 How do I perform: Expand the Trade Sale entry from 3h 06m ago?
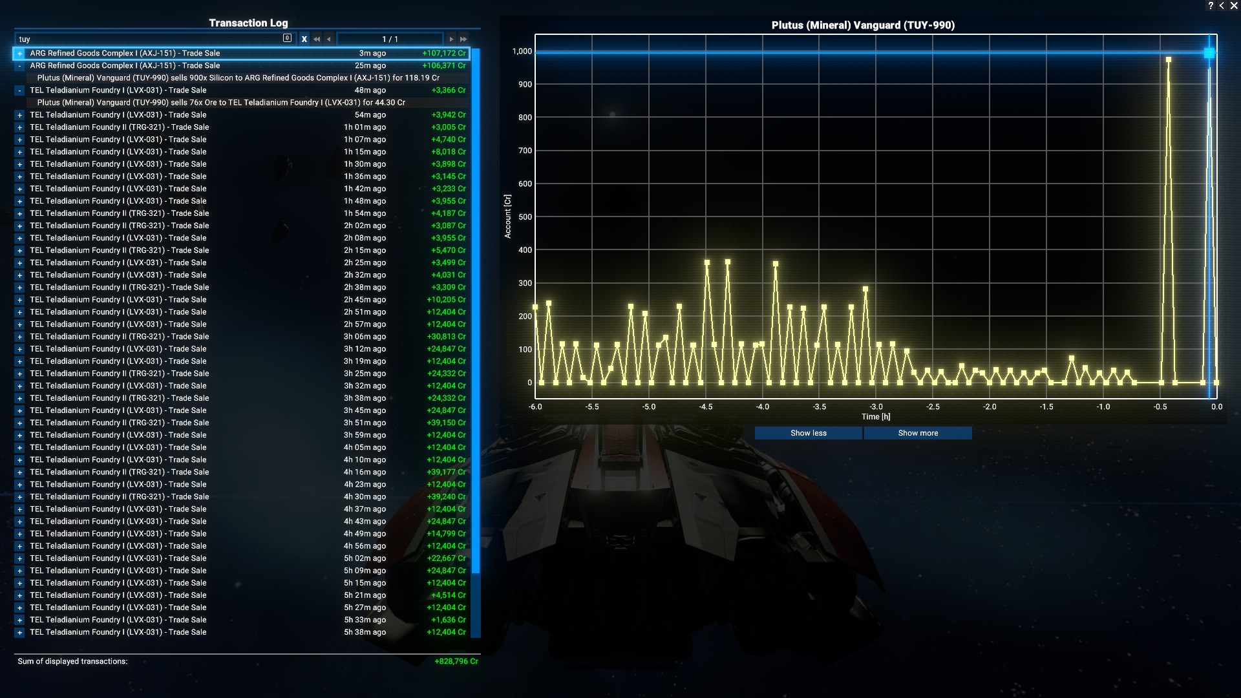click(x=19, y=337)
